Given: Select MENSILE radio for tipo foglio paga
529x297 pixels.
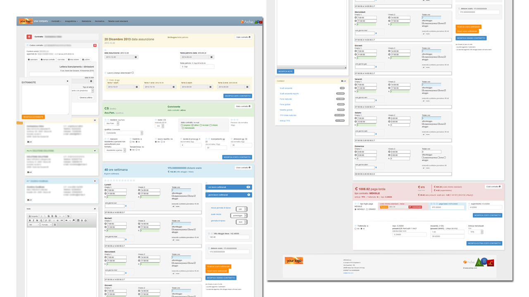Looking at the screenshot, I should tap(356, 209).
